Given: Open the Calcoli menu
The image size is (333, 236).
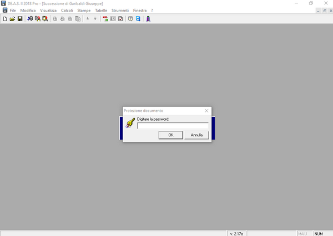Looking at the screenshot, I should tap(67, 11).
